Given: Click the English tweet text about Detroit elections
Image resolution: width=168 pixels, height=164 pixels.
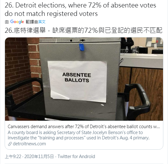Looking at the screenshot, I should [x=80, y=9].
